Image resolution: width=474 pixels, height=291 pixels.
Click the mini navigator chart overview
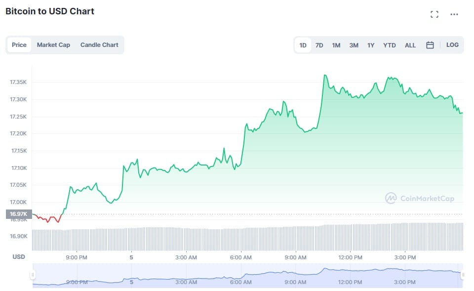click(247, 276)
